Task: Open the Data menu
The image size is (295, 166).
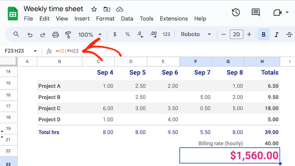Action: click(127, 19)
